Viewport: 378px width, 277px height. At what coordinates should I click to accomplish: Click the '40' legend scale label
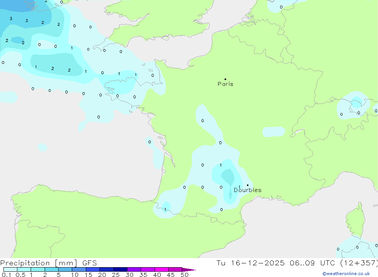(x=157, y=275)
